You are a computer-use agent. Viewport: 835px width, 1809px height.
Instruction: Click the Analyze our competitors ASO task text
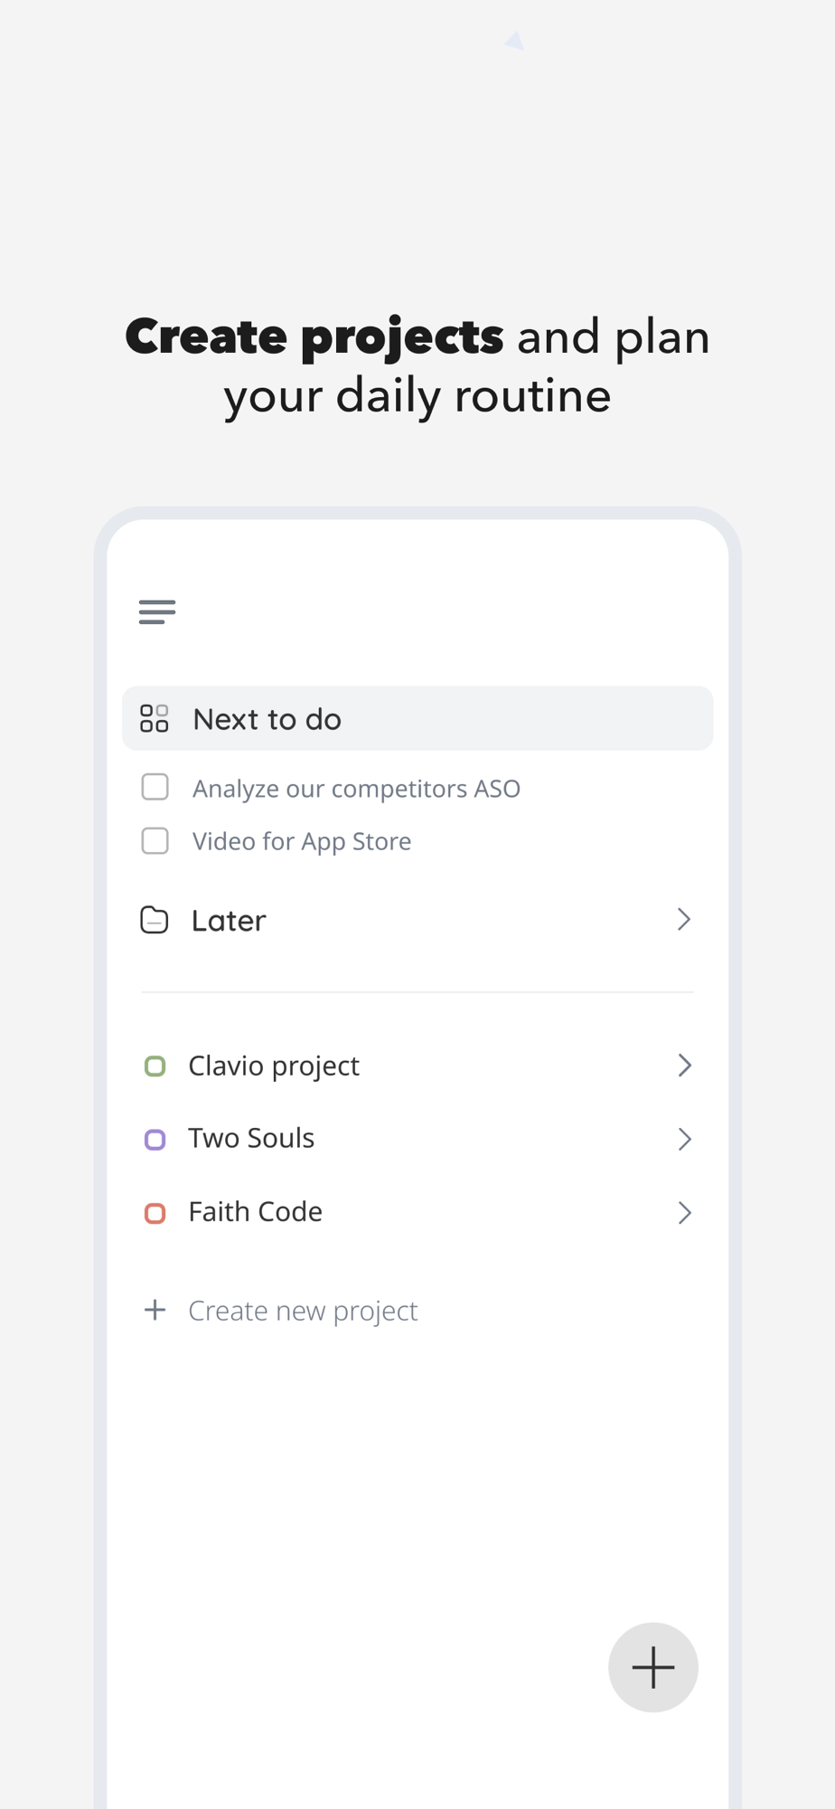(x=356, y=789)
